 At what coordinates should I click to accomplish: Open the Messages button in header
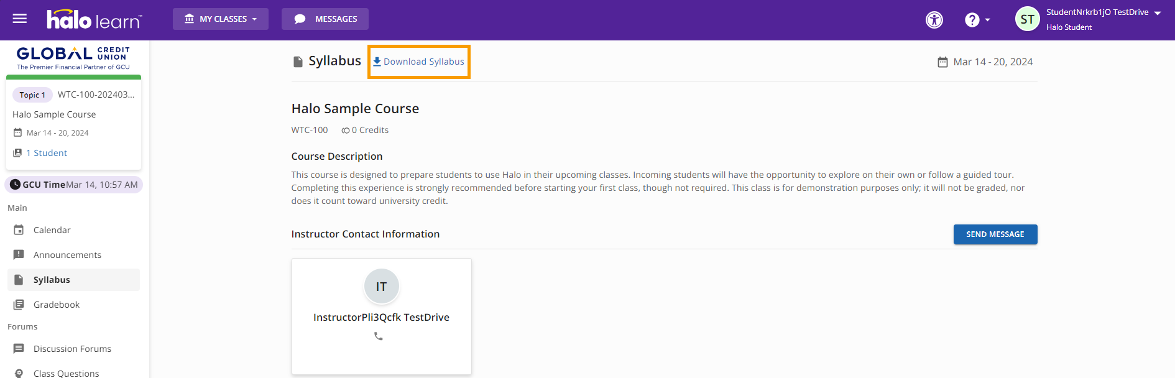pos(325,19)
